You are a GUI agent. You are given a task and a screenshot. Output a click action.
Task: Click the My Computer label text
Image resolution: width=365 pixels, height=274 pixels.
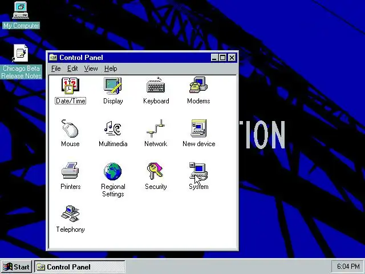tap(21, 25)
